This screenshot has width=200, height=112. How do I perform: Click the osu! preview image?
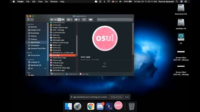(105, 38)
